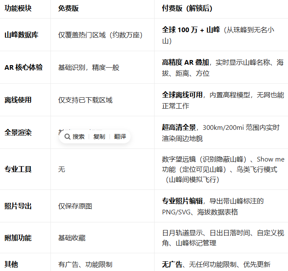The width and height of the screenshot is (288, 271).
Task: Click the 全景渲染 row label
Action: [x=18, y=132]
